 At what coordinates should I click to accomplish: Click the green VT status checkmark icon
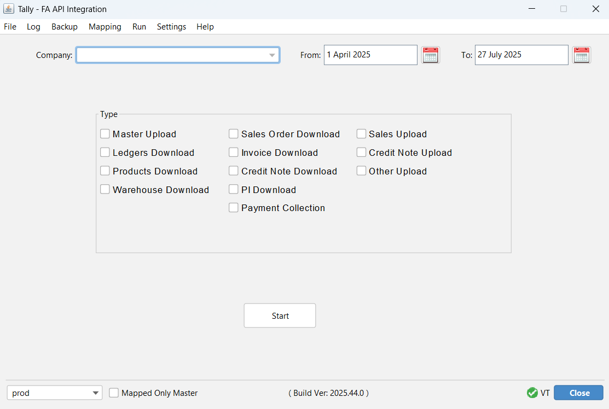tap(532, 393)
